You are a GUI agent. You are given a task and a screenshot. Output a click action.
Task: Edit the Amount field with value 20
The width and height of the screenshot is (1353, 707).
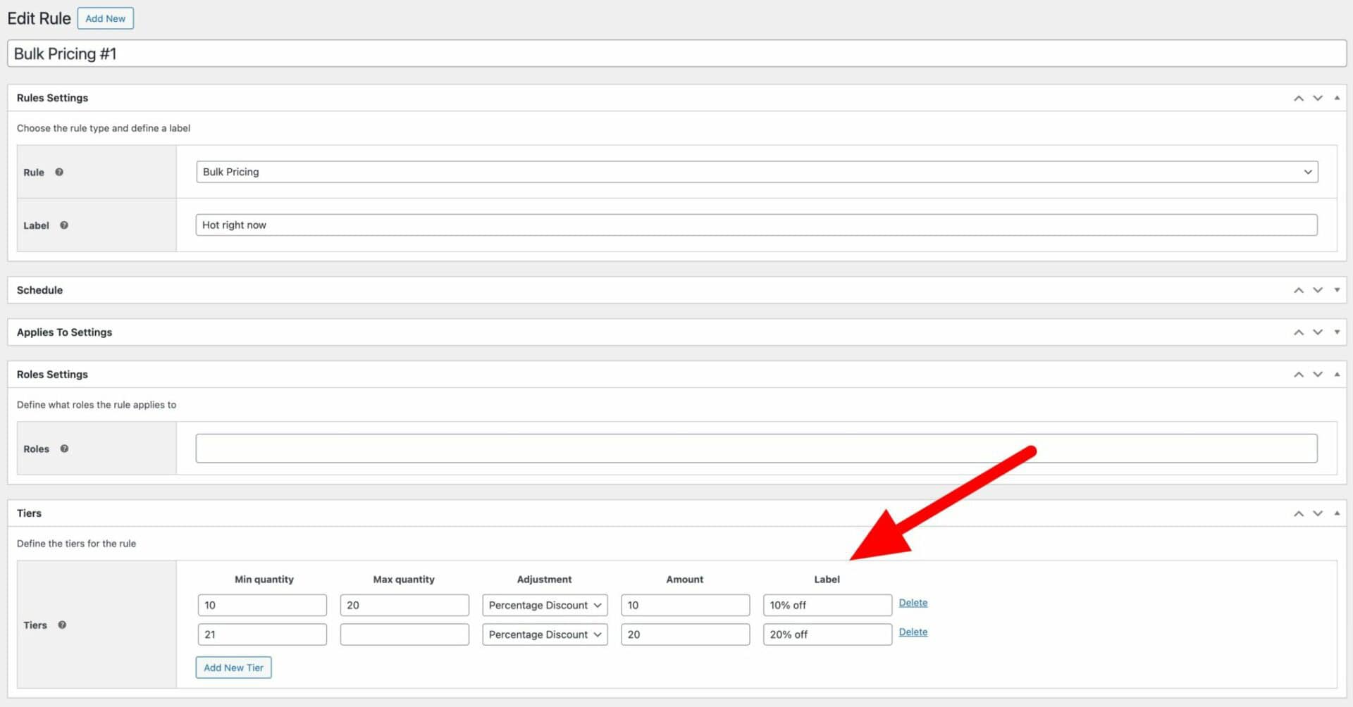(685, 634)
